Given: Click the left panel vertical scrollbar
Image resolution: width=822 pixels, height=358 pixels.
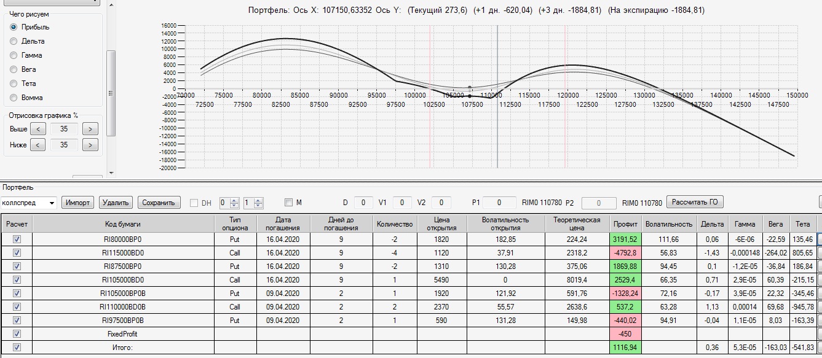Looking at the screenshot, I should [111, 92].
